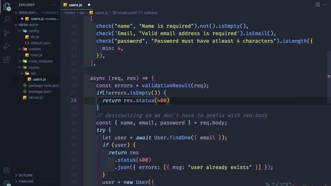Open the Search view icon
Screen dimensions: 331x186
coord(7,20)
